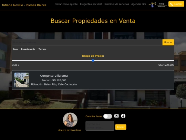The image size is (186, 140).
Task: Focus the Buscar propiedades search field
Action: 87,42
